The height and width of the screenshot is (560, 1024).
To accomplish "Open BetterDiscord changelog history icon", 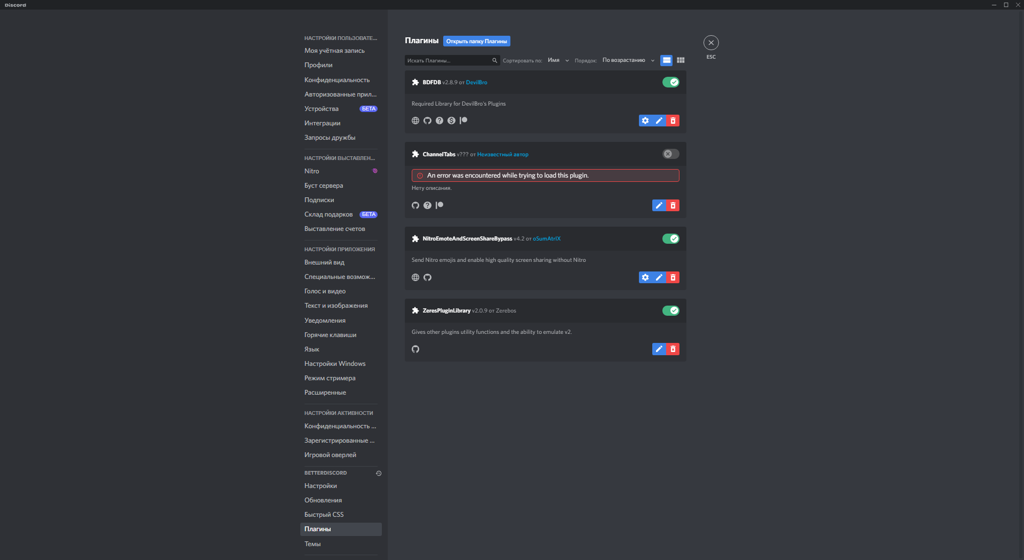I will (379, 473).
